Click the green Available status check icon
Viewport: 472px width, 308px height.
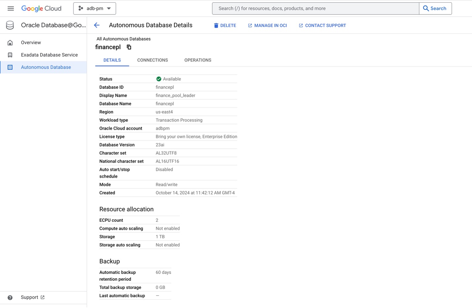click(x=159, y=79)
